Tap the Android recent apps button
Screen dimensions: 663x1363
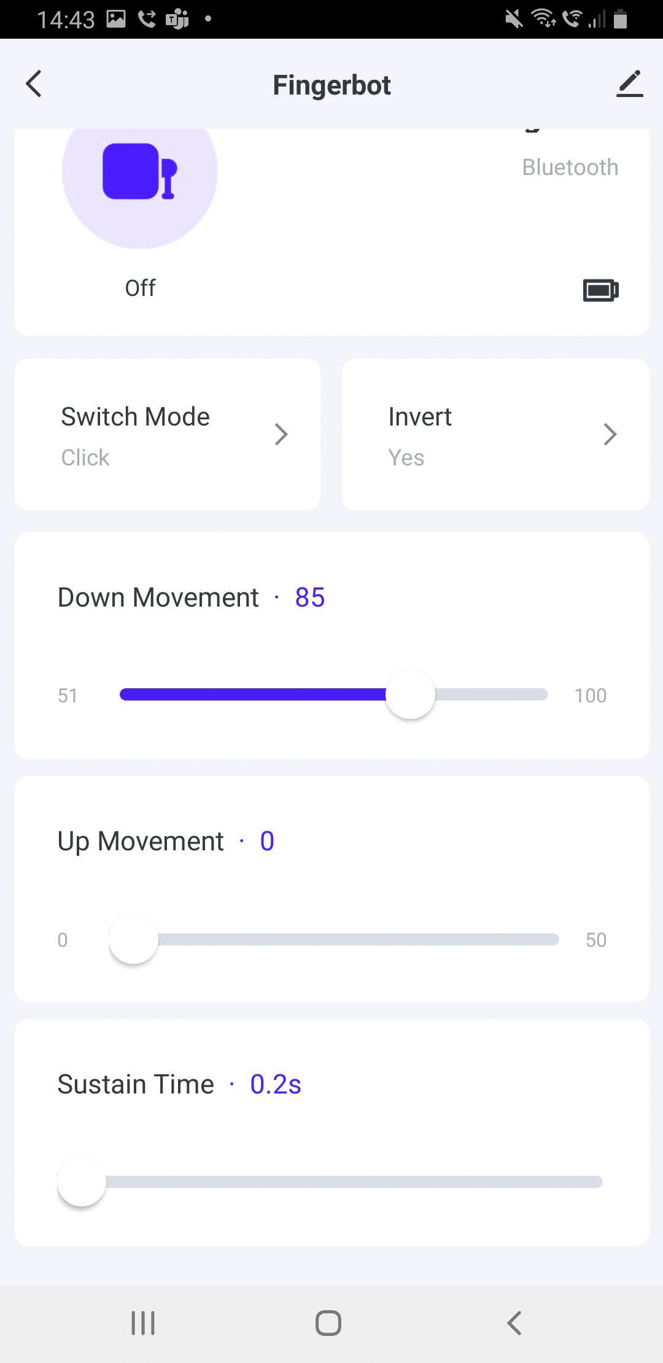pos(143,1323)
